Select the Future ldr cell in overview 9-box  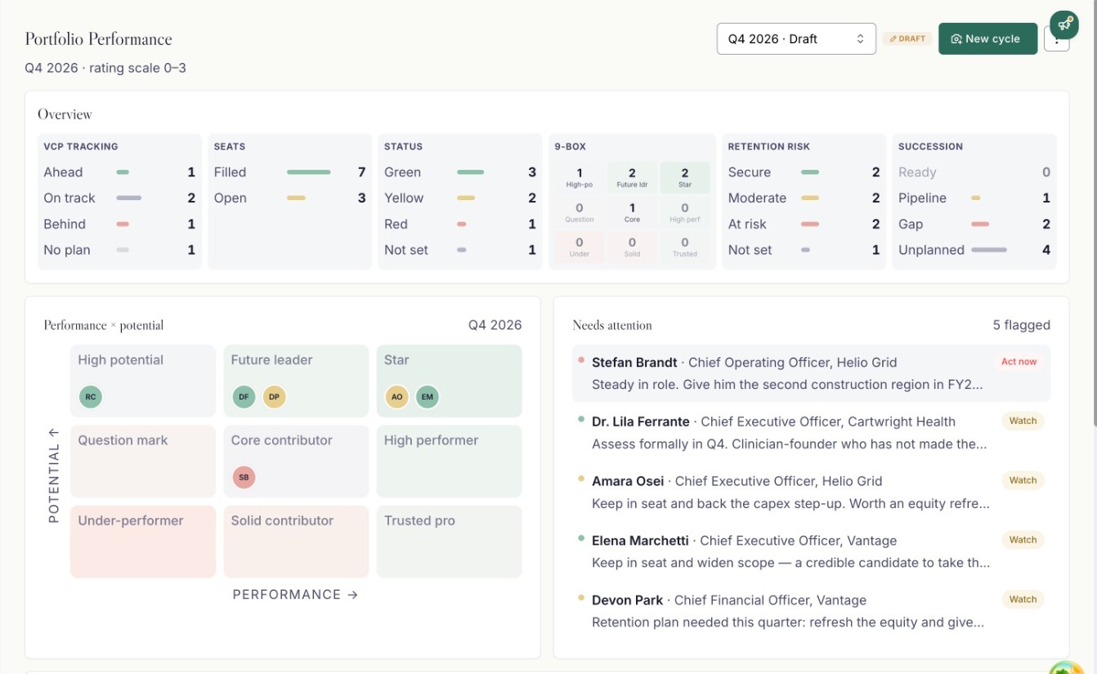point(632,177)
